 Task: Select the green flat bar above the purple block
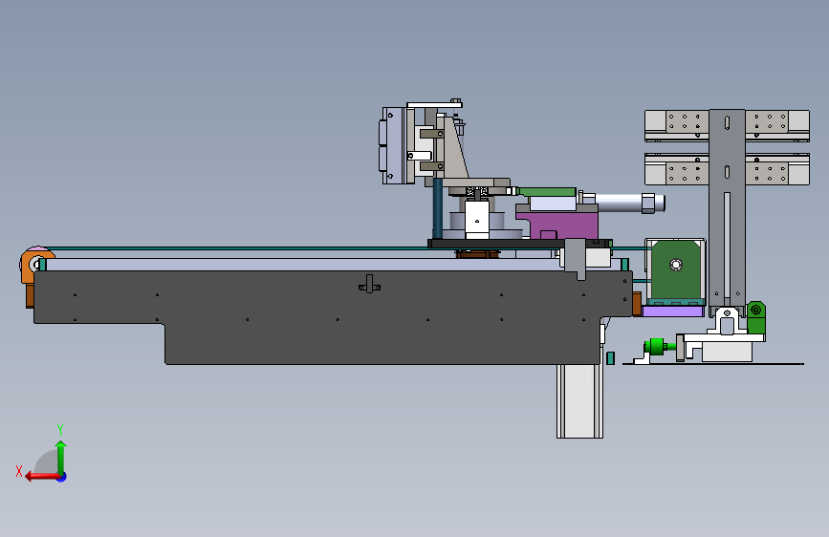(547, 191)
